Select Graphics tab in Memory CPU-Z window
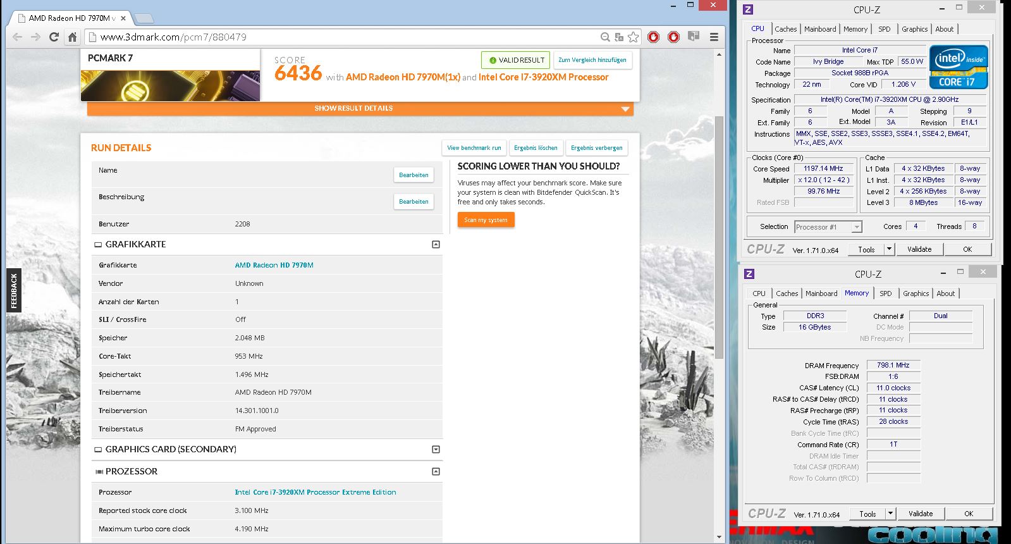Screen dimensions: 1011x544 [x=916, y=294]
